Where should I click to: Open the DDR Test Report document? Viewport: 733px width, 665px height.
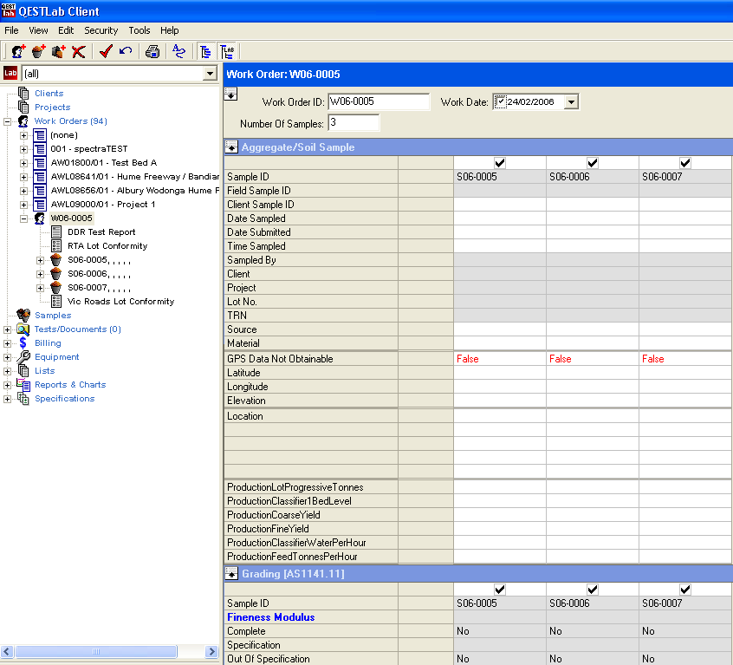(x=101, y=232)
